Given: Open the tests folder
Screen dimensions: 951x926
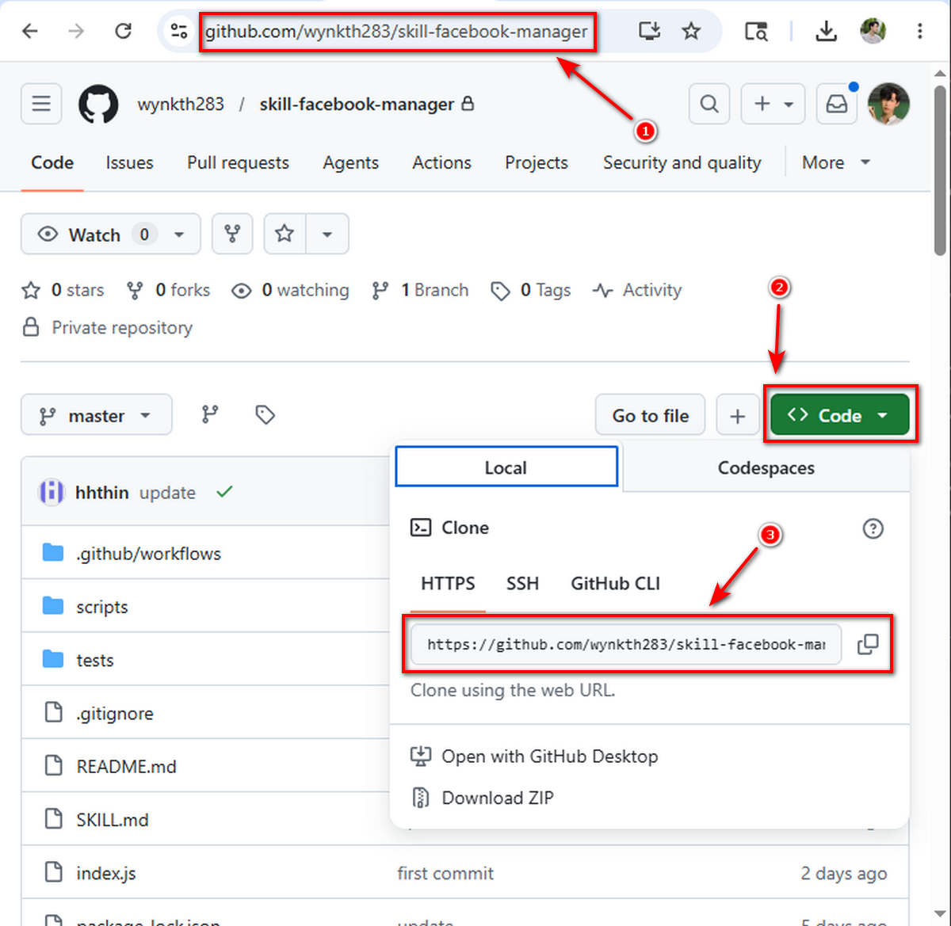Looking at the screenshot, I should click(95, 660).
